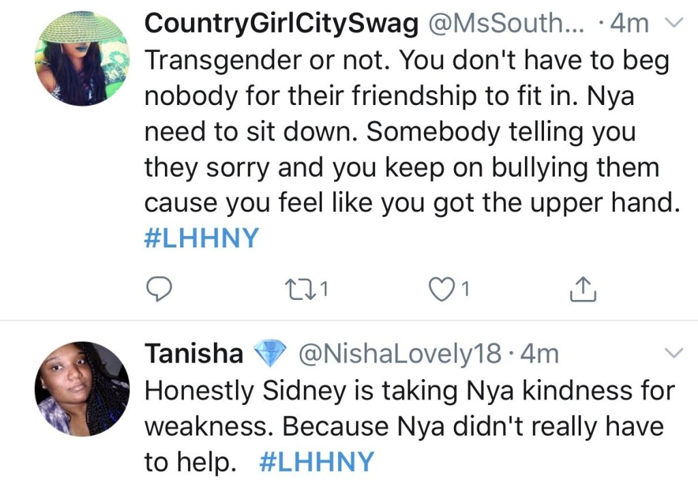The height and width of the screenshot is (499, 698).
Task: Open #LHHNY hashtag in Tanisha's tweet
Action: pyautogui.click(x=316, y=462)
